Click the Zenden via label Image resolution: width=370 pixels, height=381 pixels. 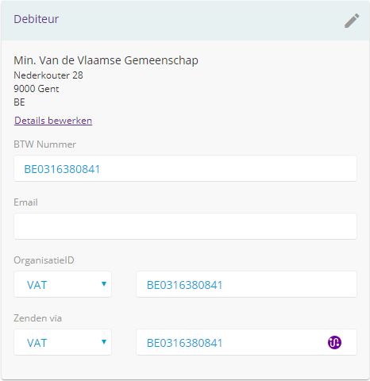click(37, 318)
